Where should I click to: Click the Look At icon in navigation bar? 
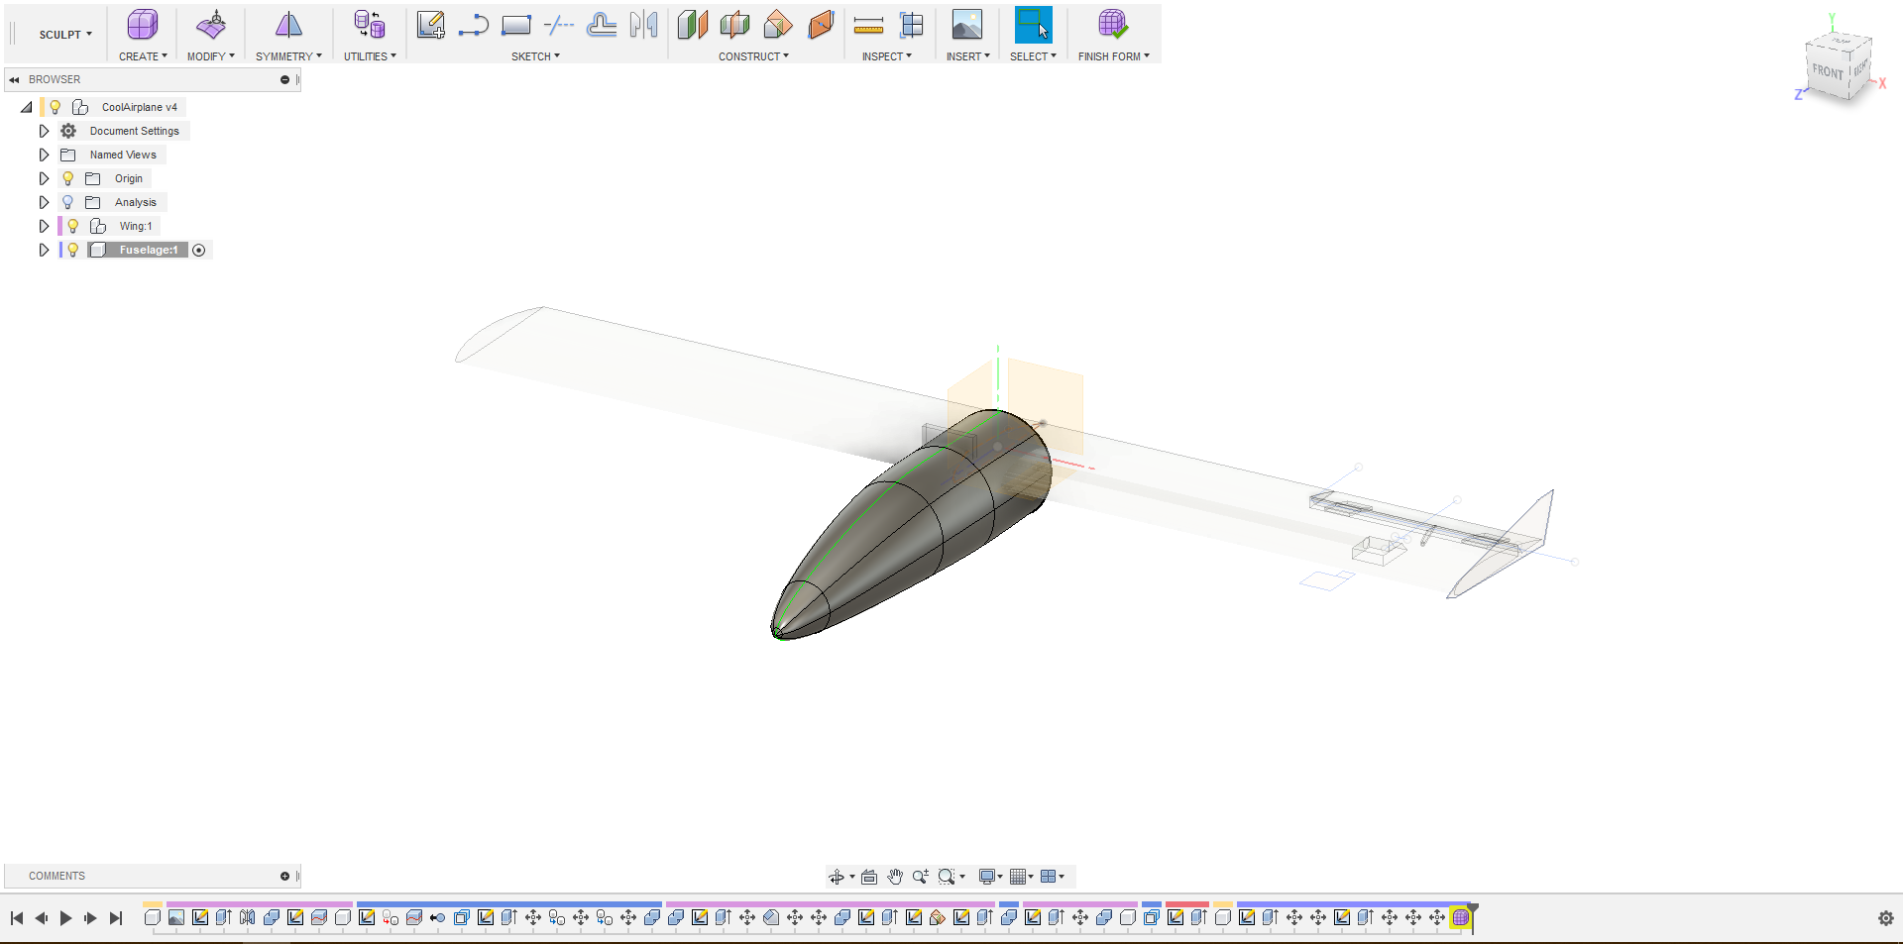click(x=869, y=877)
